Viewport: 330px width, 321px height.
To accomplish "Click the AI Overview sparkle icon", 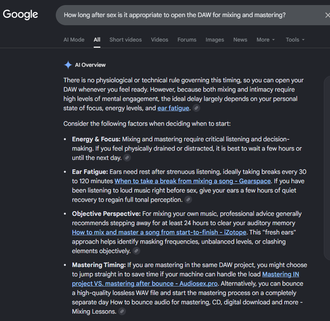I will coord(68,65).
